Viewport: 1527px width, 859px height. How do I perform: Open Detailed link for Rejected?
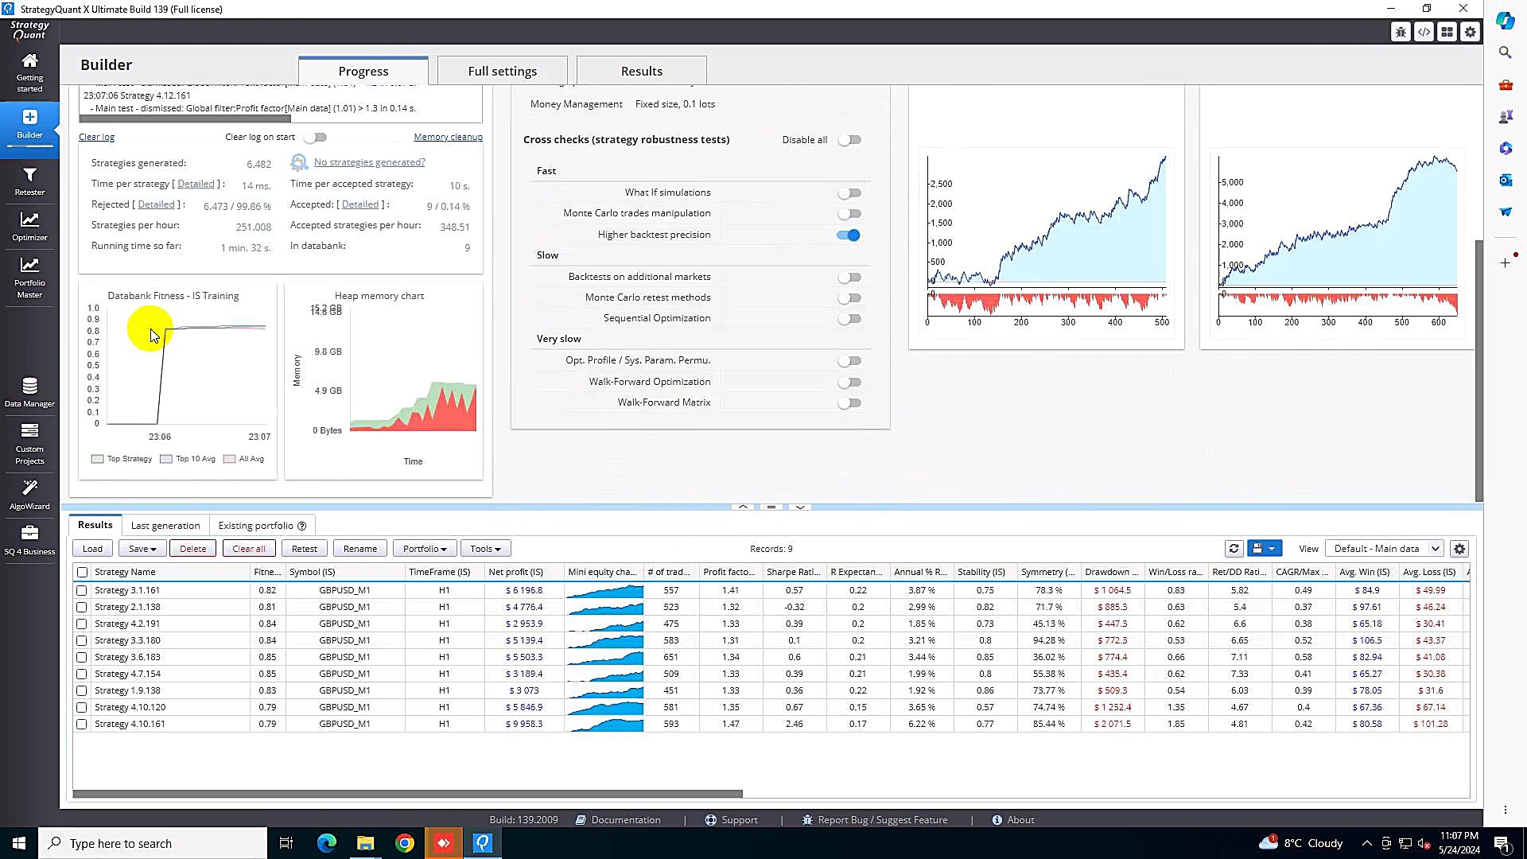point(156,204)
